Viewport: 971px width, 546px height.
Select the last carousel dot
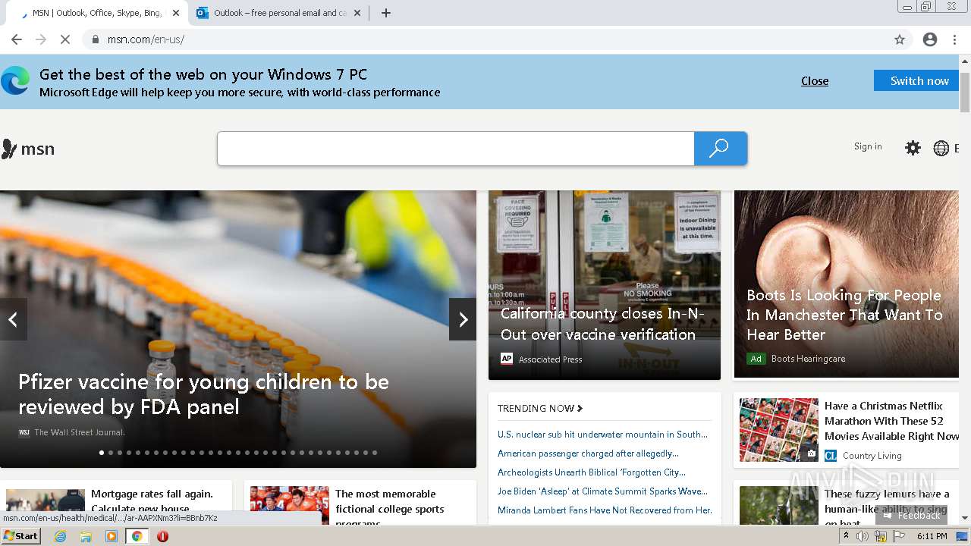coord(375,453)
